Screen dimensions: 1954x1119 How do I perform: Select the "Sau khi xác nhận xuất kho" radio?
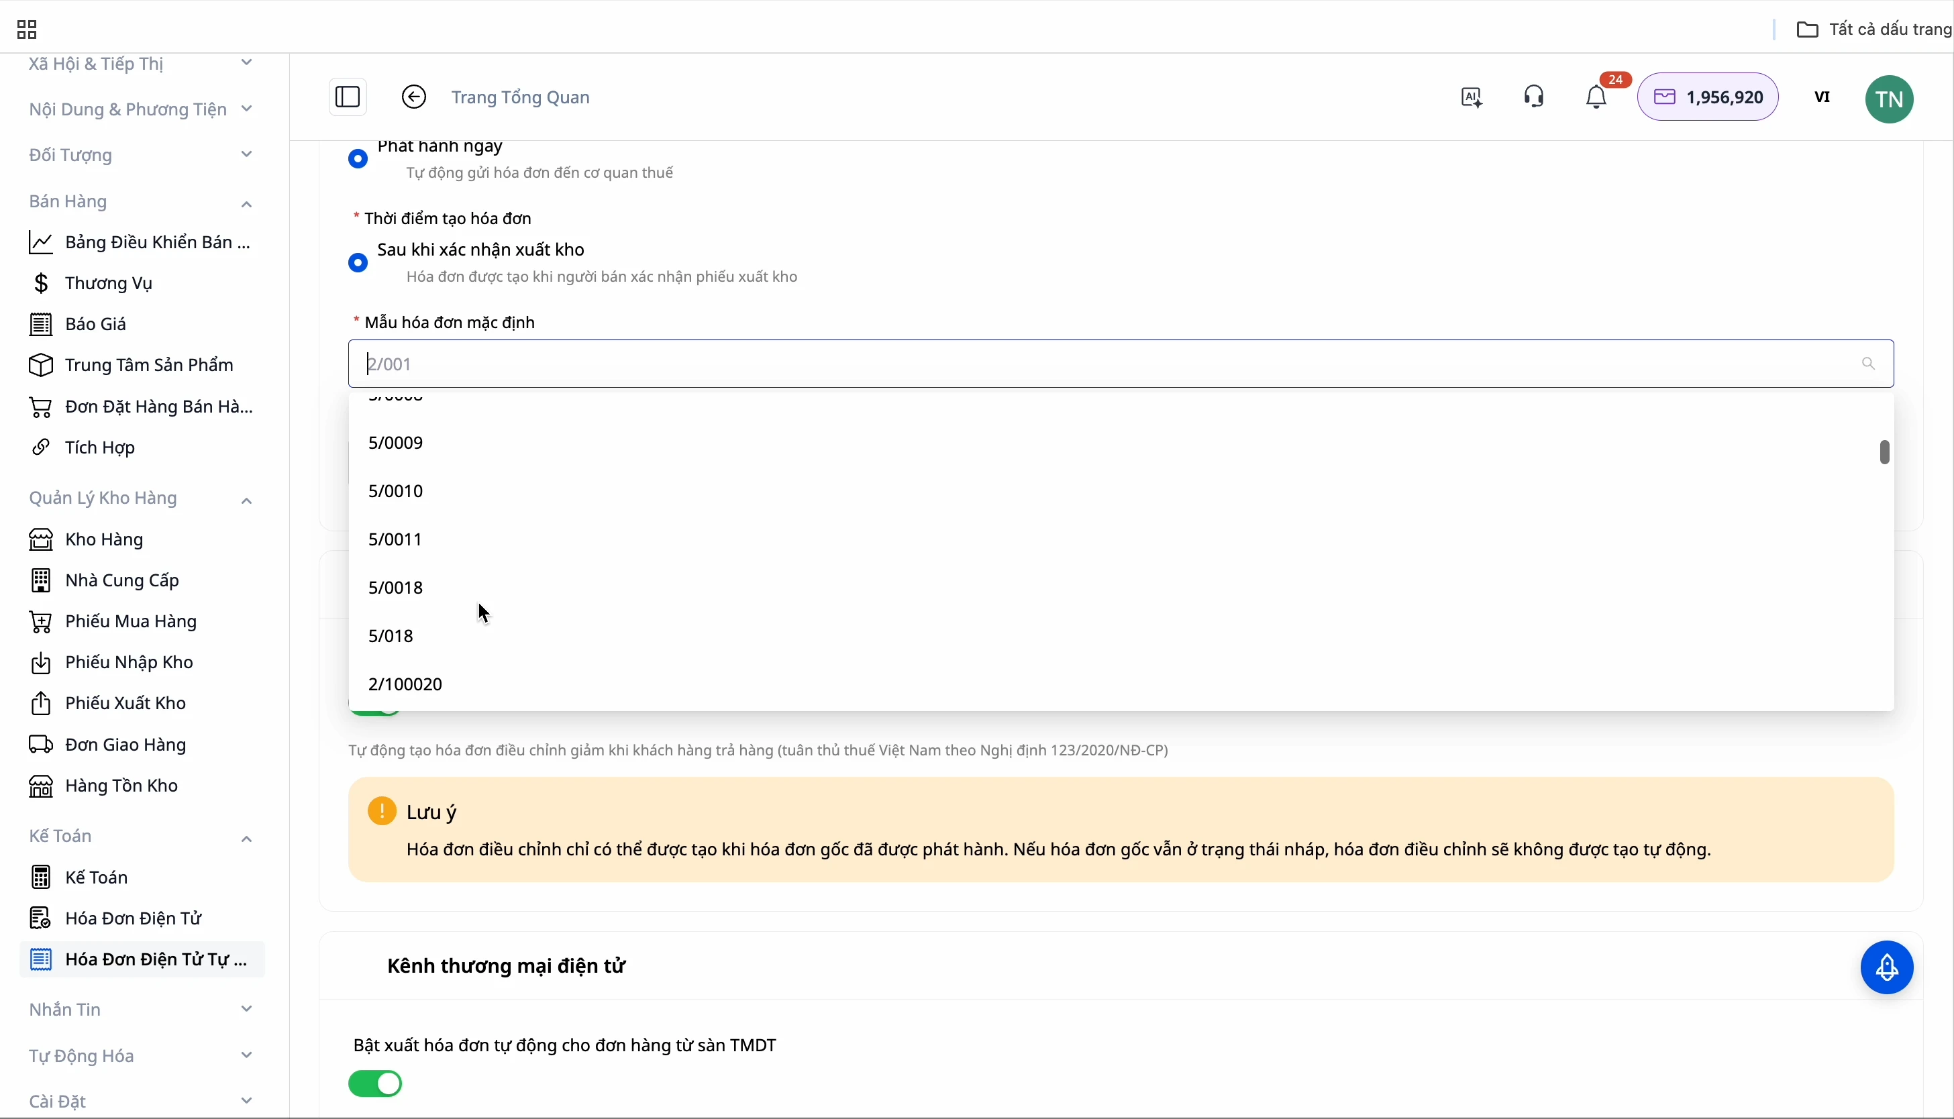[x=358, y=263]
